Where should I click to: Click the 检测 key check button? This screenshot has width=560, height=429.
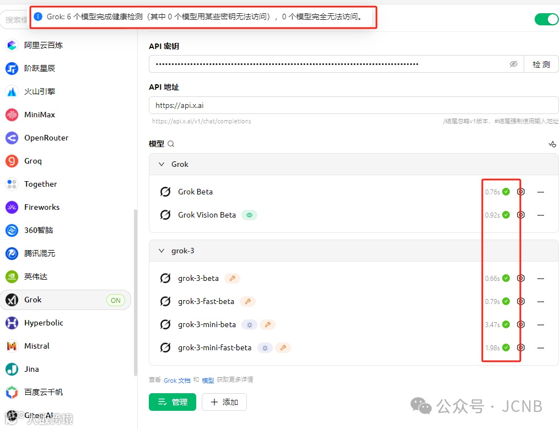point(541,64)
